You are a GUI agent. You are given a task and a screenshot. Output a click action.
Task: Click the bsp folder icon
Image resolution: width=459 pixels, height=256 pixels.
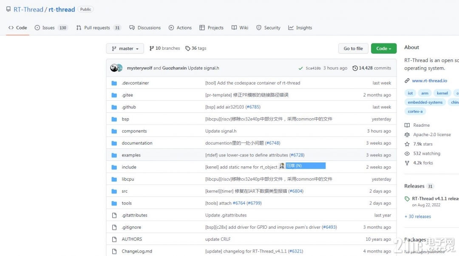tap(114, 119)
